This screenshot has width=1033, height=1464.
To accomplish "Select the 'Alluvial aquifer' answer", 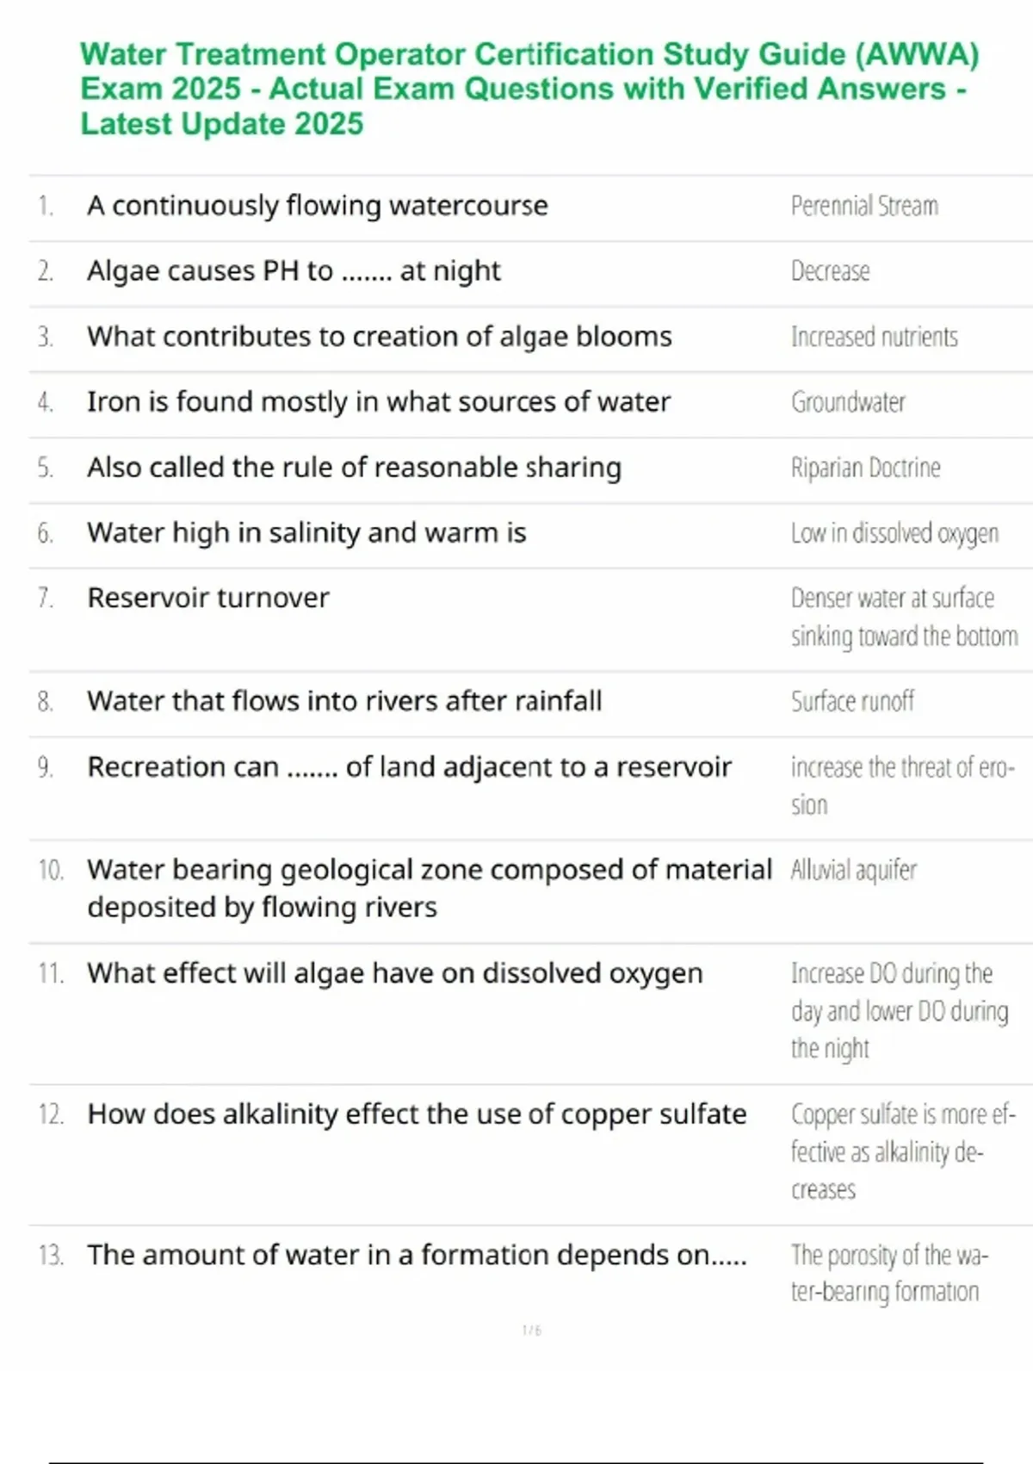I will 853,870.
